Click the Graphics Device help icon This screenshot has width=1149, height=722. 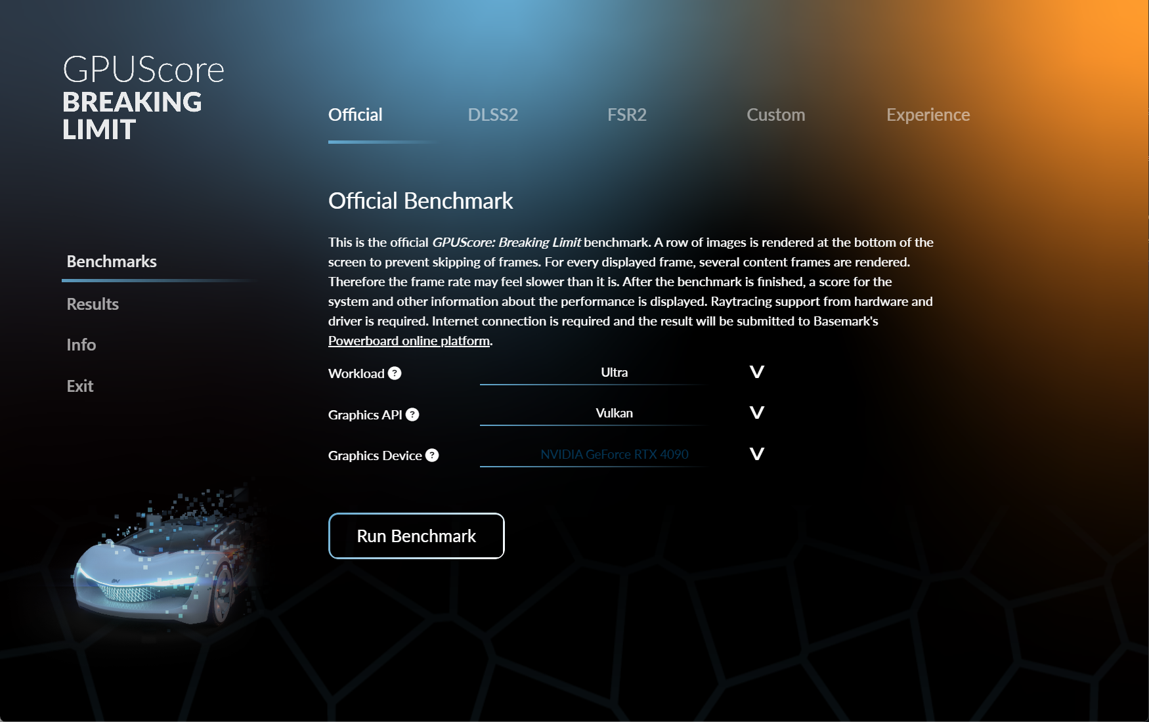click(x=432, y=456)
